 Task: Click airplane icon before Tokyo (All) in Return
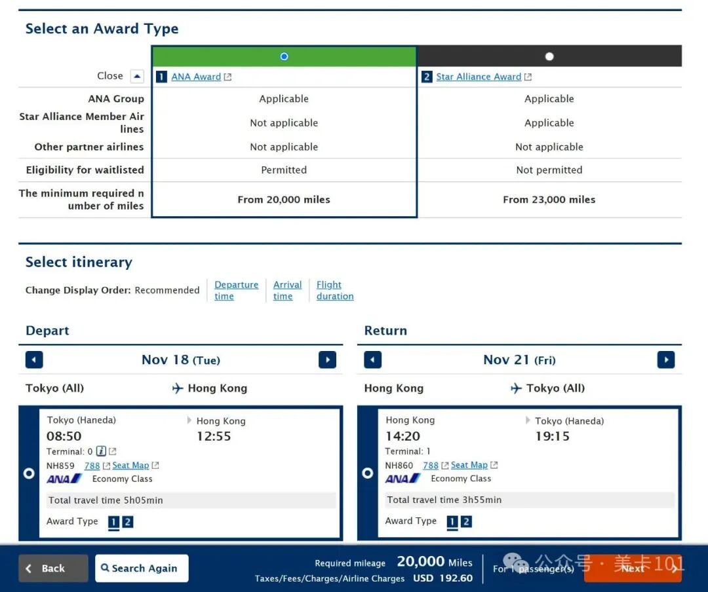(x=516, y=388)
